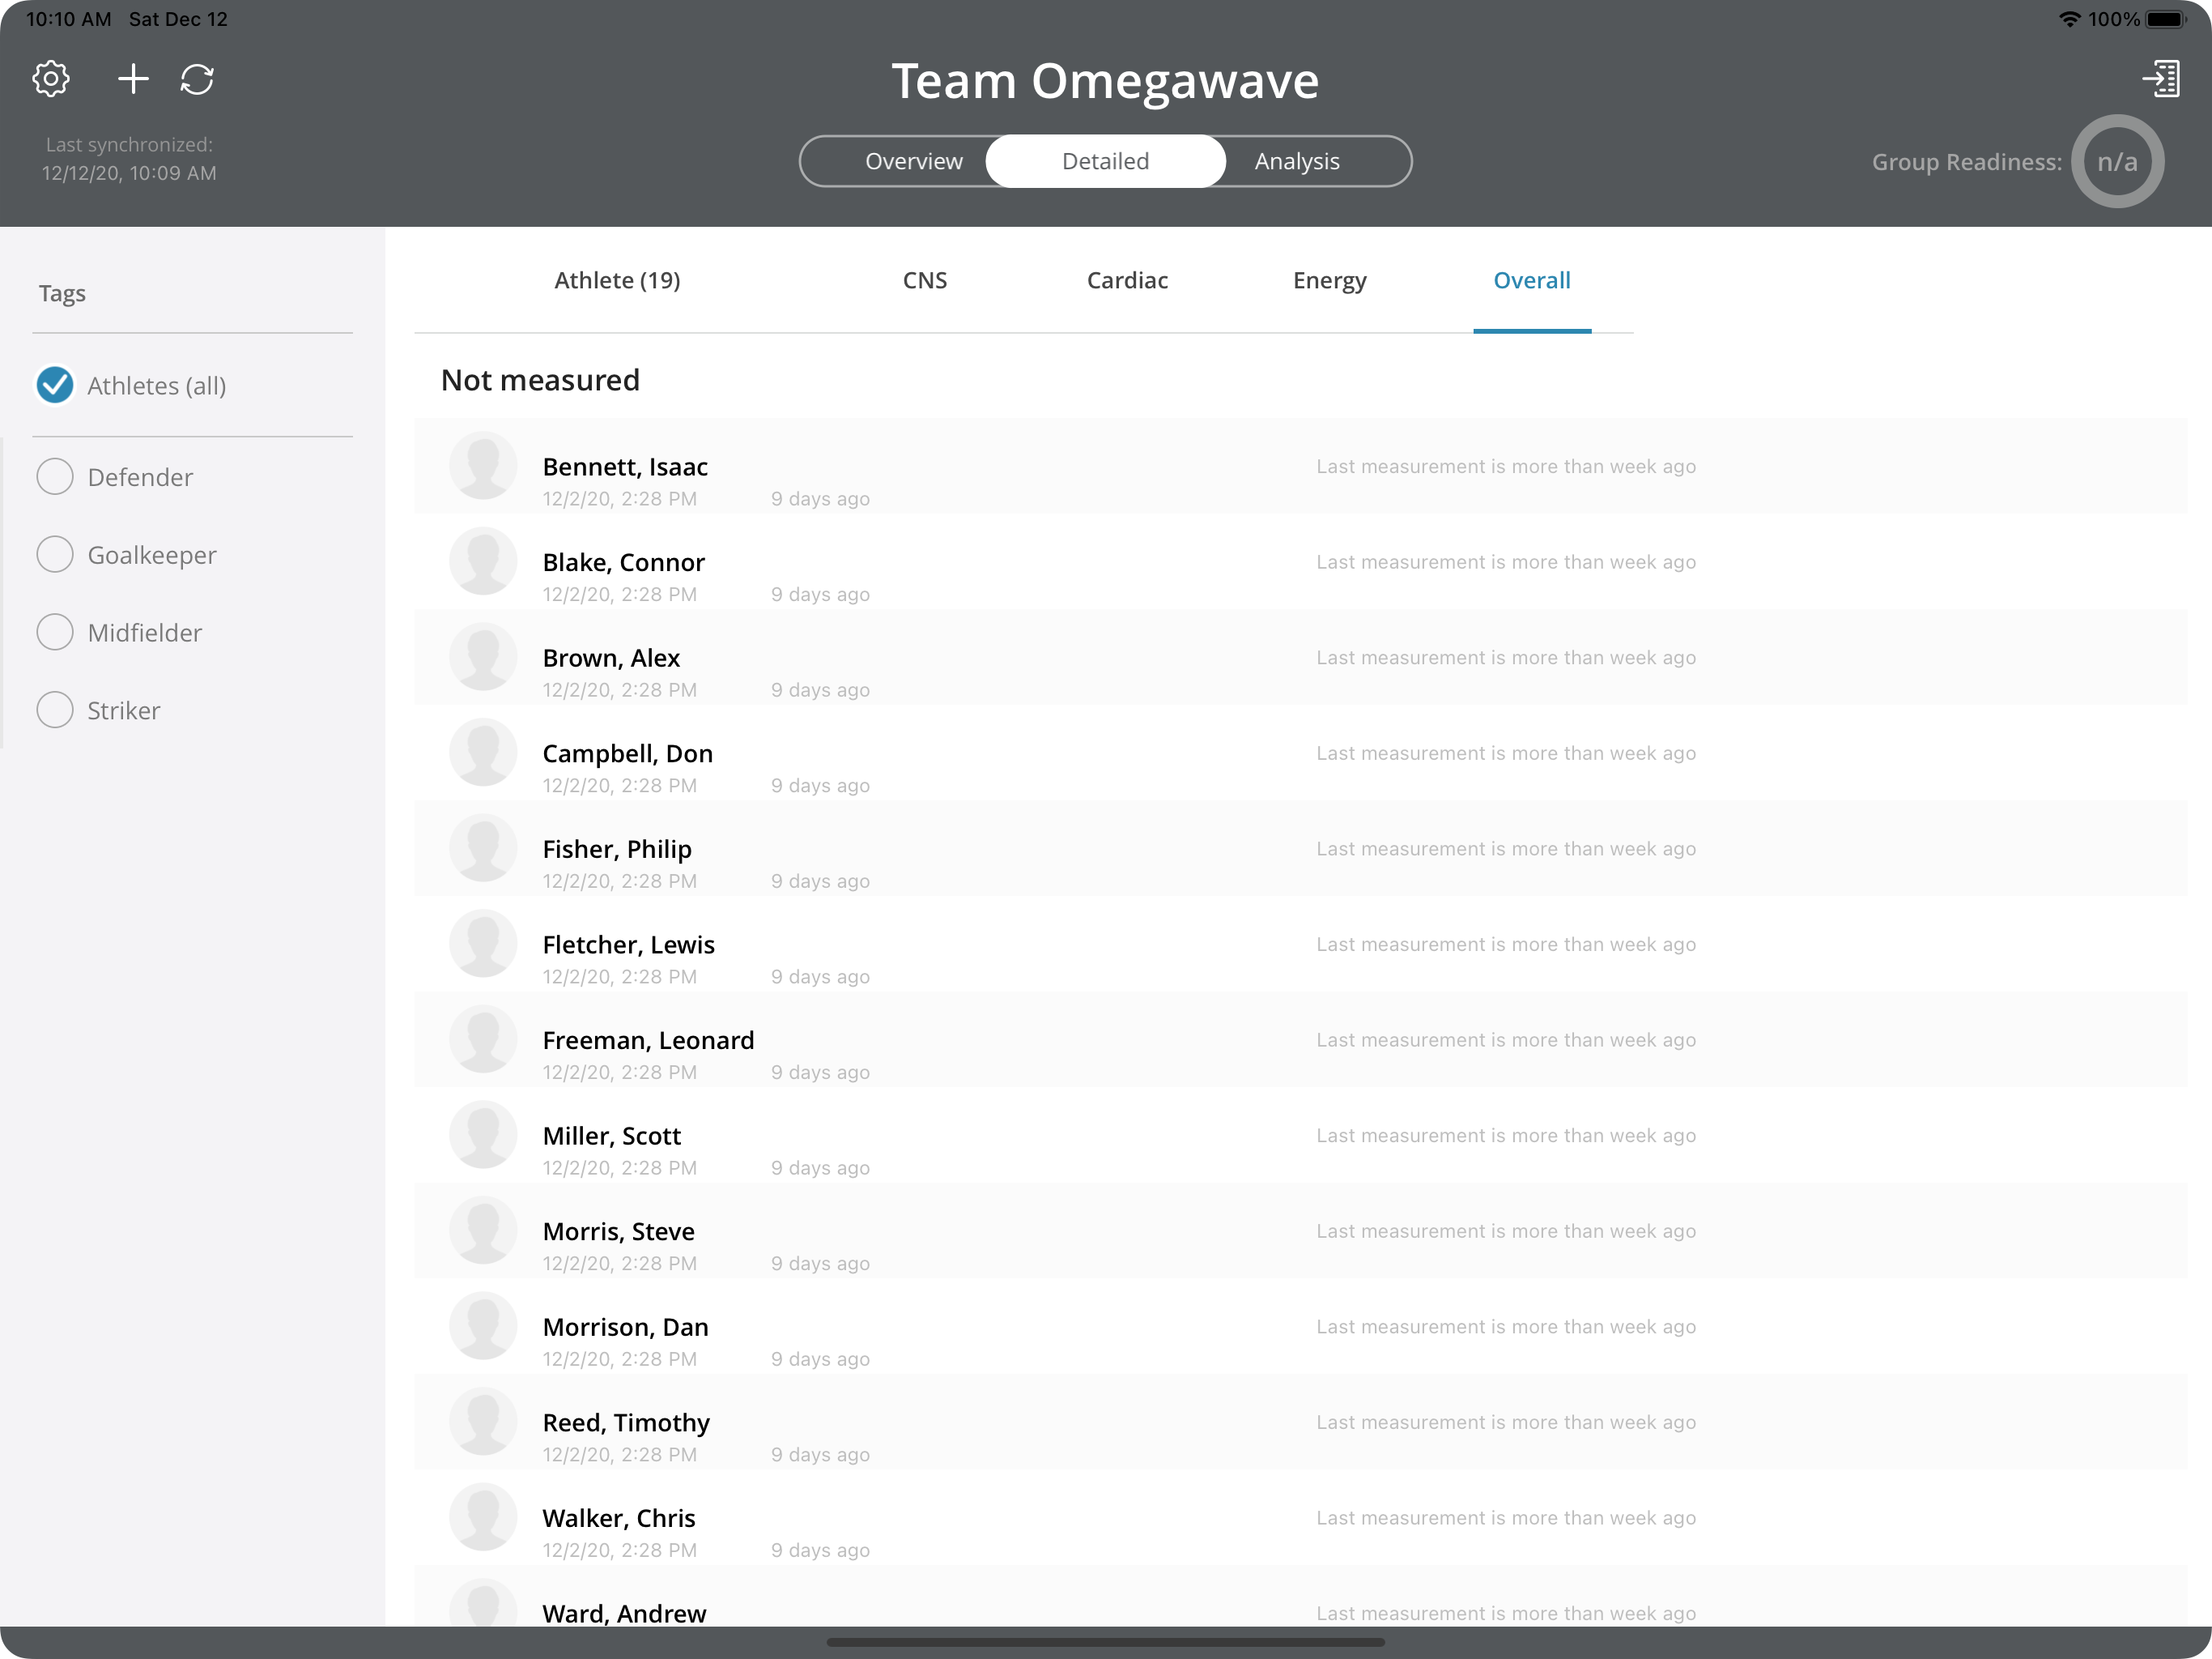Screen dimensions: 2212x1659
Task: Open the CNS column tab
Action: pyautogui.click(x=924, y=281)
